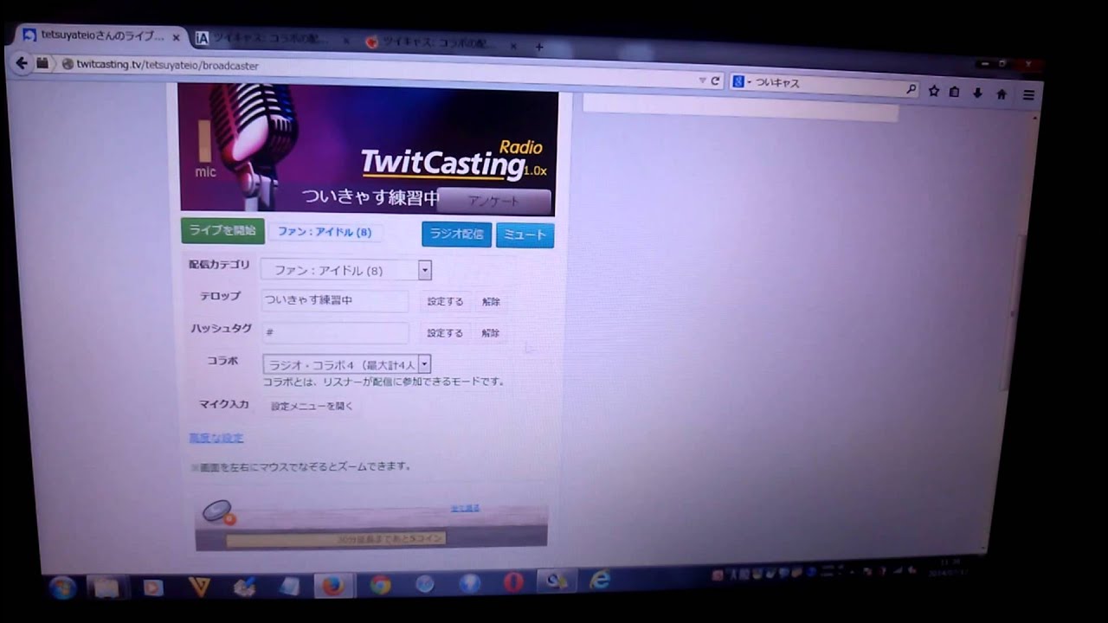Open Internet Explorer from the taskbar
The height and width of the screenshot is (623, 1108).
[599, 580]
